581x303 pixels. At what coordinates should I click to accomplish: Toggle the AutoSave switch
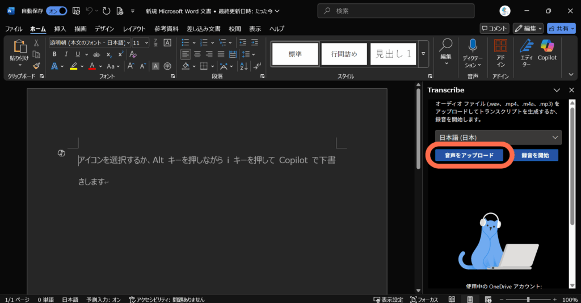(x=57, y=11)
